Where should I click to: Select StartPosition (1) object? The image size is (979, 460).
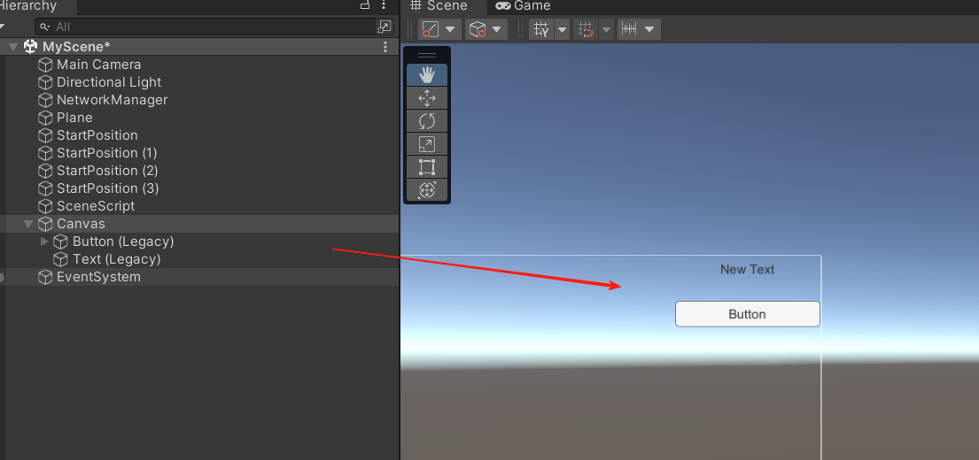tap(107, 153)
